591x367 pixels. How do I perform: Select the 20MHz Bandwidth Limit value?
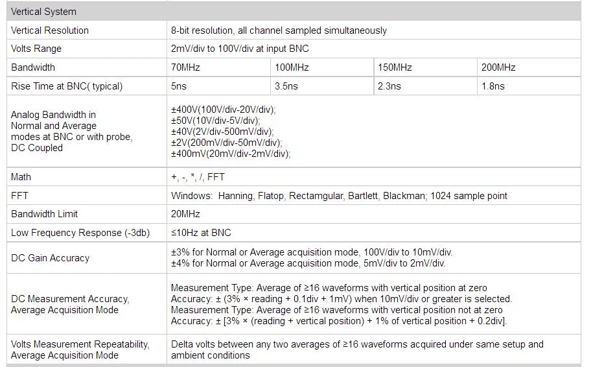point(185,214)
